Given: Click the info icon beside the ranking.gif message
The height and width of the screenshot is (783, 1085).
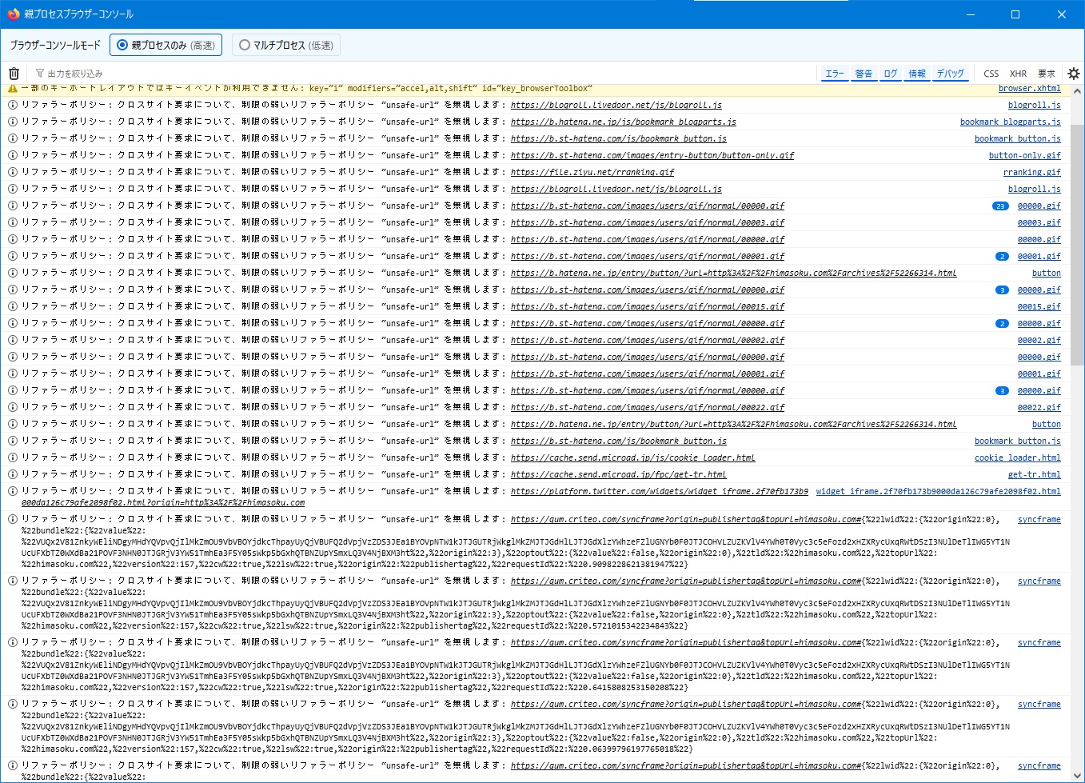Looking at the screenshot, I should pos(13,173).
